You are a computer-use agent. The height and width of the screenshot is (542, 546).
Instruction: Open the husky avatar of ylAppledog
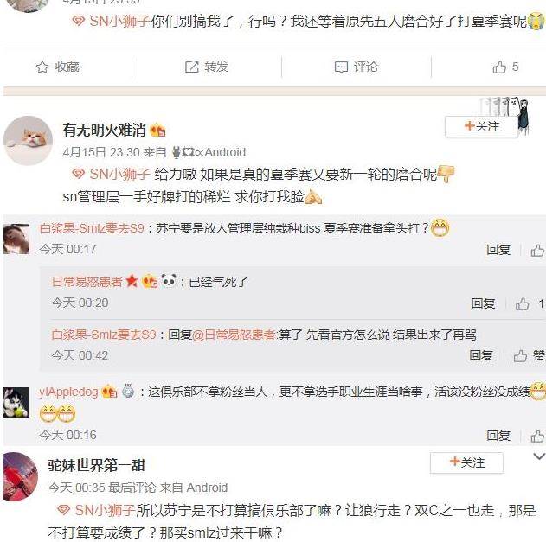(16, 402)
